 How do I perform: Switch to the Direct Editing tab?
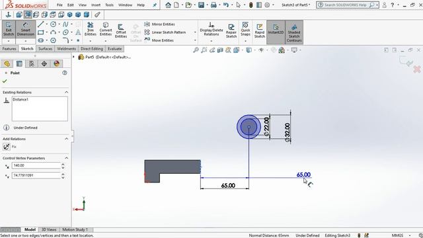click(92, 48)
